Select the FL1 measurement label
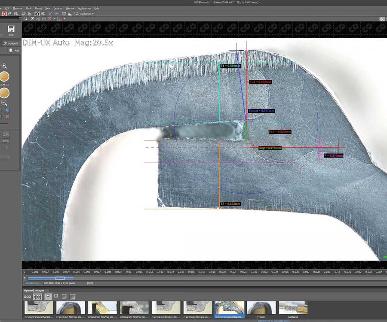 click(280, 132)
